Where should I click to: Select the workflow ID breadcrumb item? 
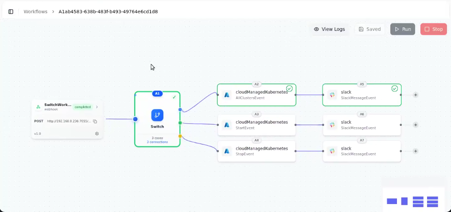pos(108,11)
